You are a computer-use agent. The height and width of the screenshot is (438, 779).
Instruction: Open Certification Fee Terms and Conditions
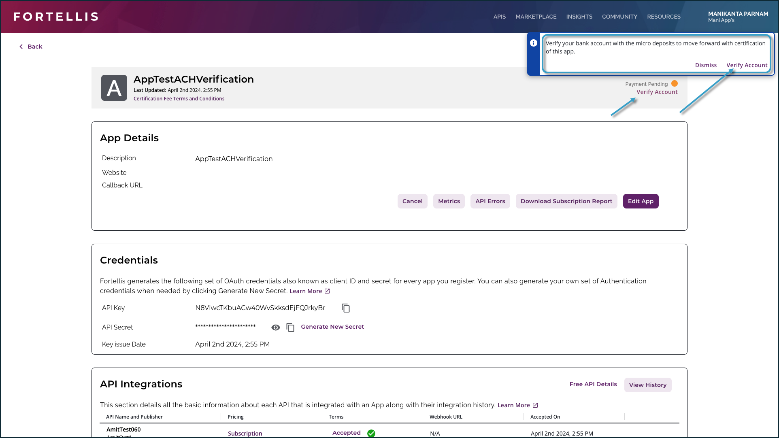click(x=179, y=99)
